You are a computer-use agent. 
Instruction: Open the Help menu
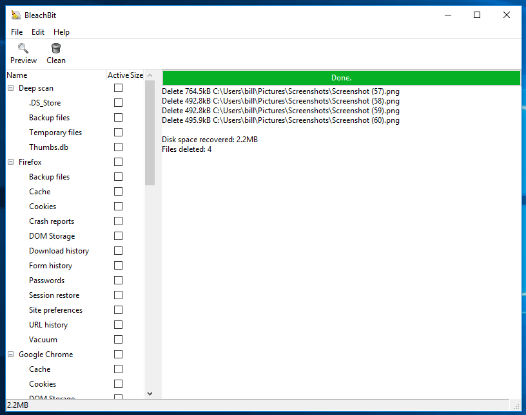[61, 32]
